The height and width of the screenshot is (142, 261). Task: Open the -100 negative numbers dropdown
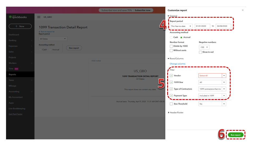click(x=204, y=47)
